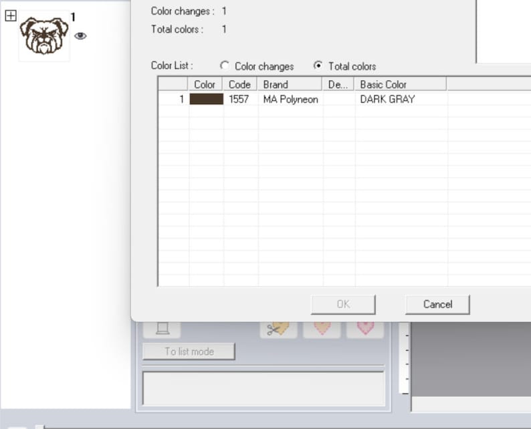Expand the tree node beside dog thumbnail

pos(11,15)
